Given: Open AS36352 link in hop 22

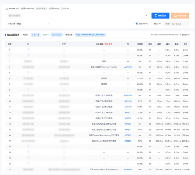Looking at the screenshot, I should 128,169.
